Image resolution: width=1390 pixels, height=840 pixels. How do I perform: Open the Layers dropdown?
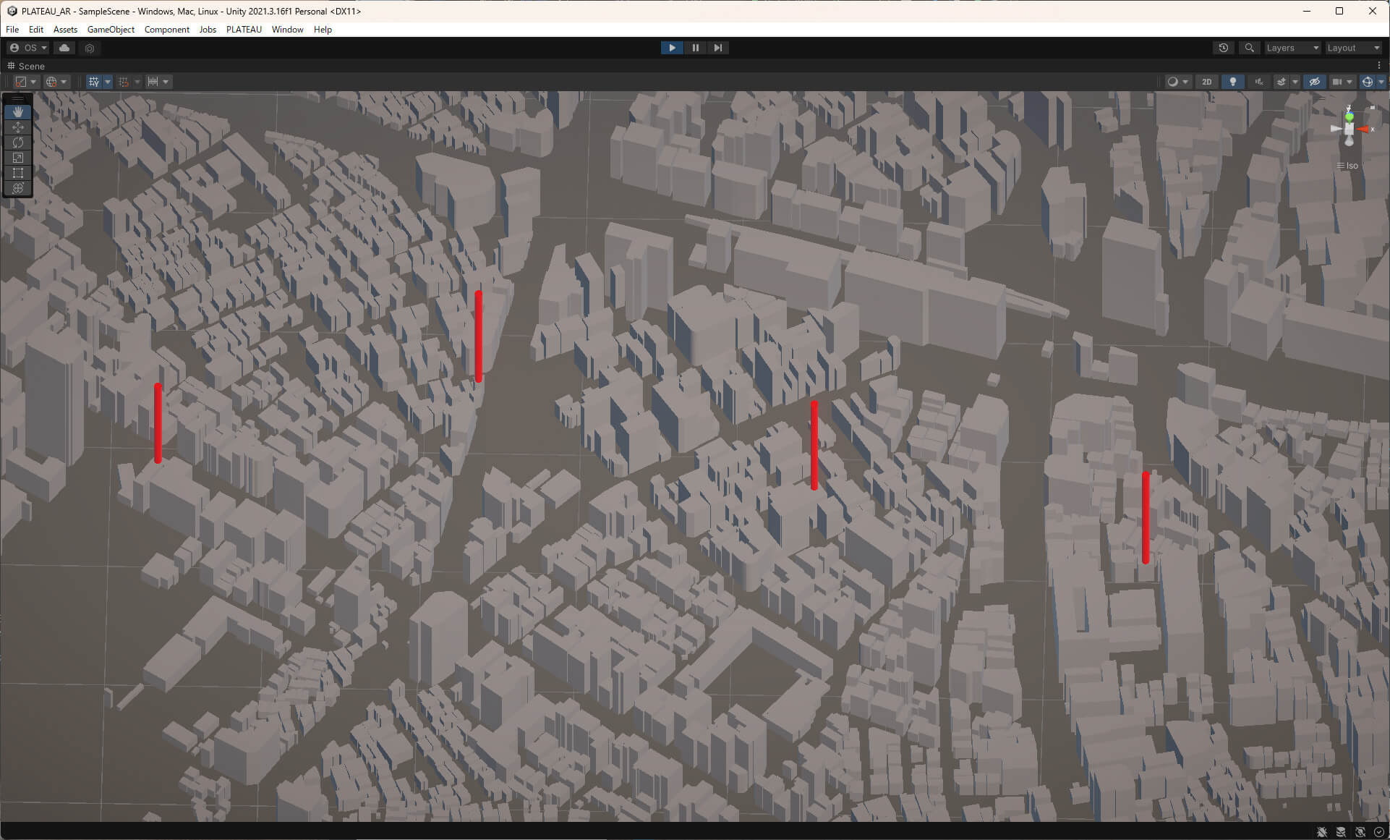point(1292,48)
